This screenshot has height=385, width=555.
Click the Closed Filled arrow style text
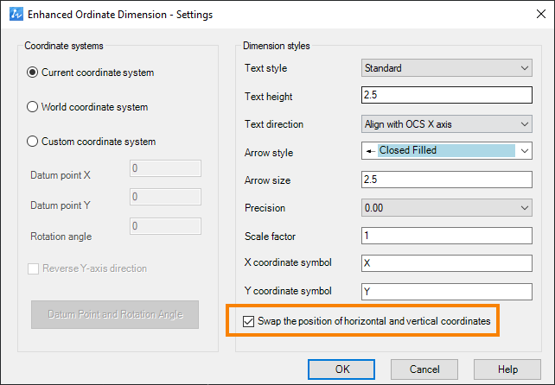pyautogui.click(x=408, y=150)
